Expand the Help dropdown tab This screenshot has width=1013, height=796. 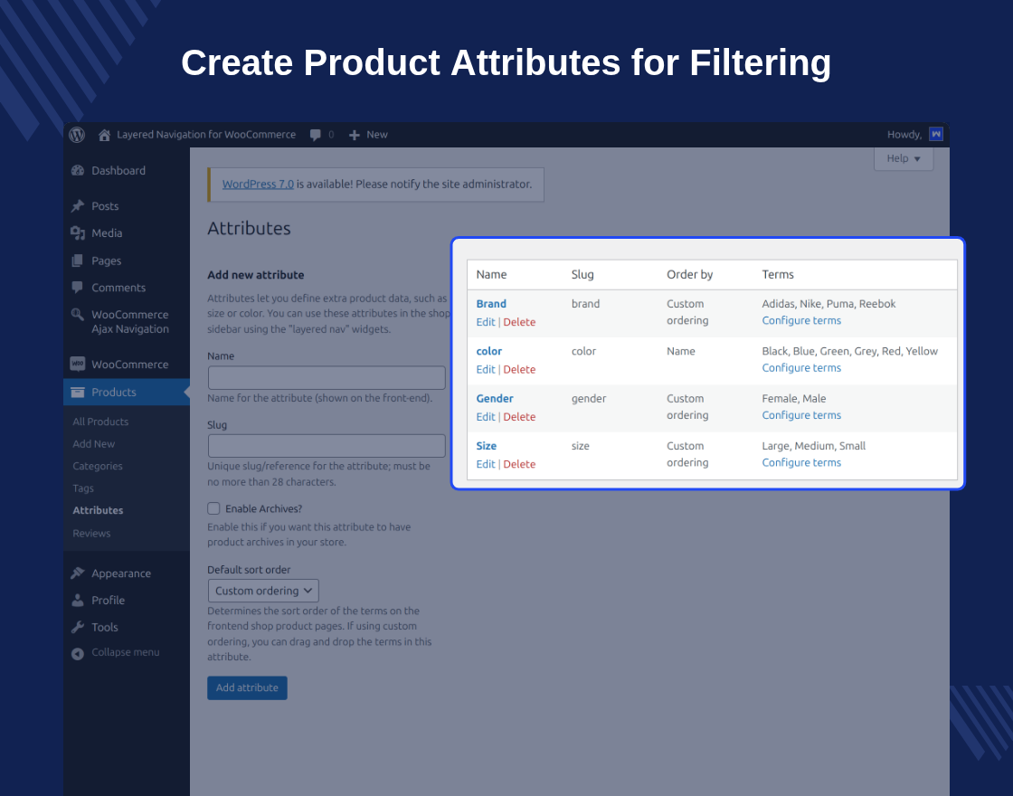(x=904, y=158)
